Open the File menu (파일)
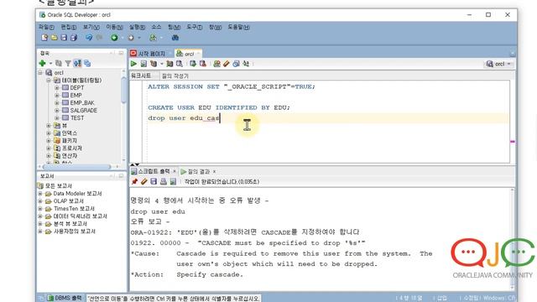 pyautogui.click(x=46, y=27)
